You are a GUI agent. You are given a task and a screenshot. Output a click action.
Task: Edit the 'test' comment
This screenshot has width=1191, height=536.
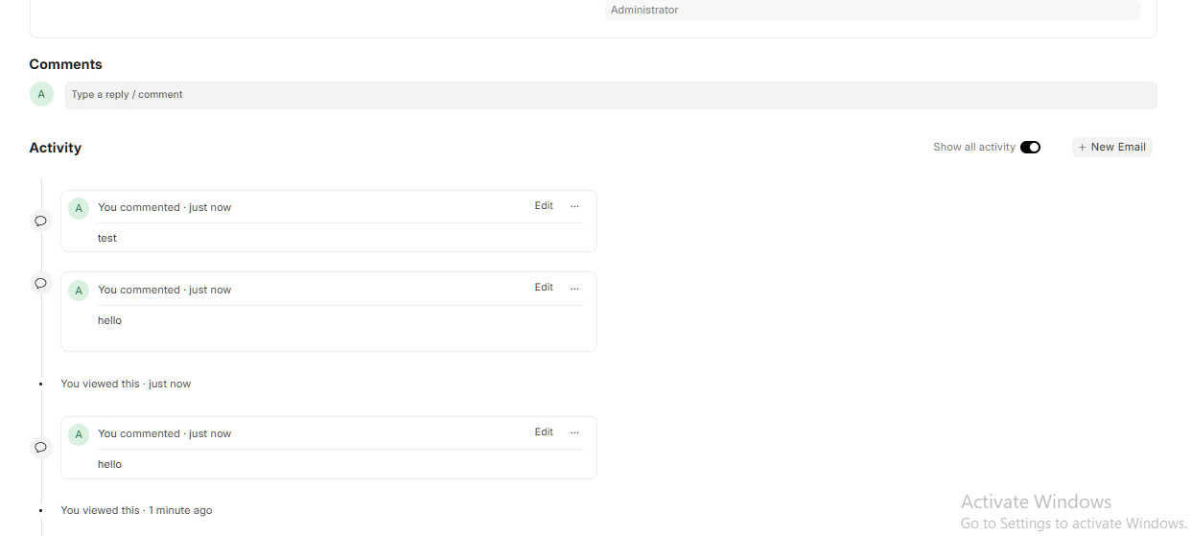[544, 206]
